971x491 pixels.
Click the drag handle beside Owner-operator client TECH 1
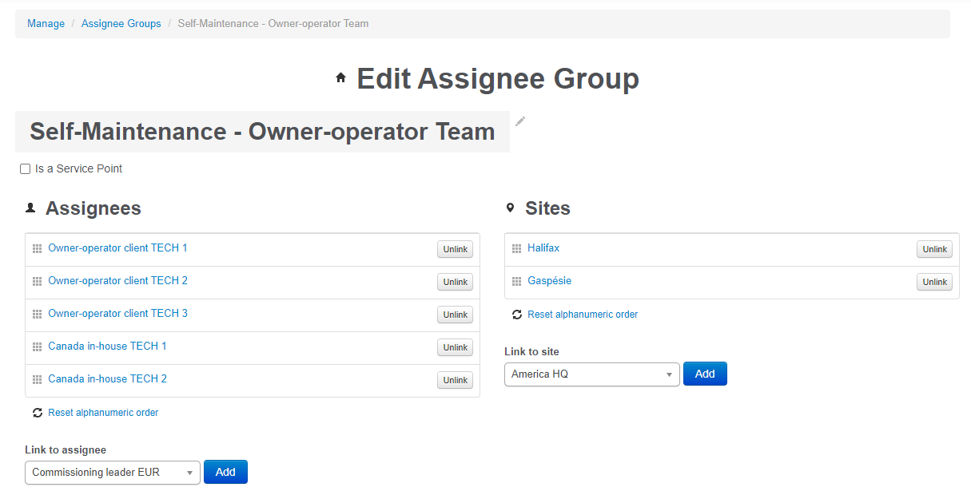[x=37, y=247]
